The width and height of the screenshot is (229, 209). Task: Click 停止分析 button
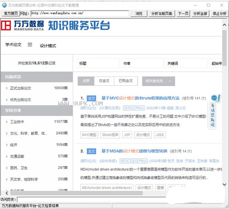point(219,14)
